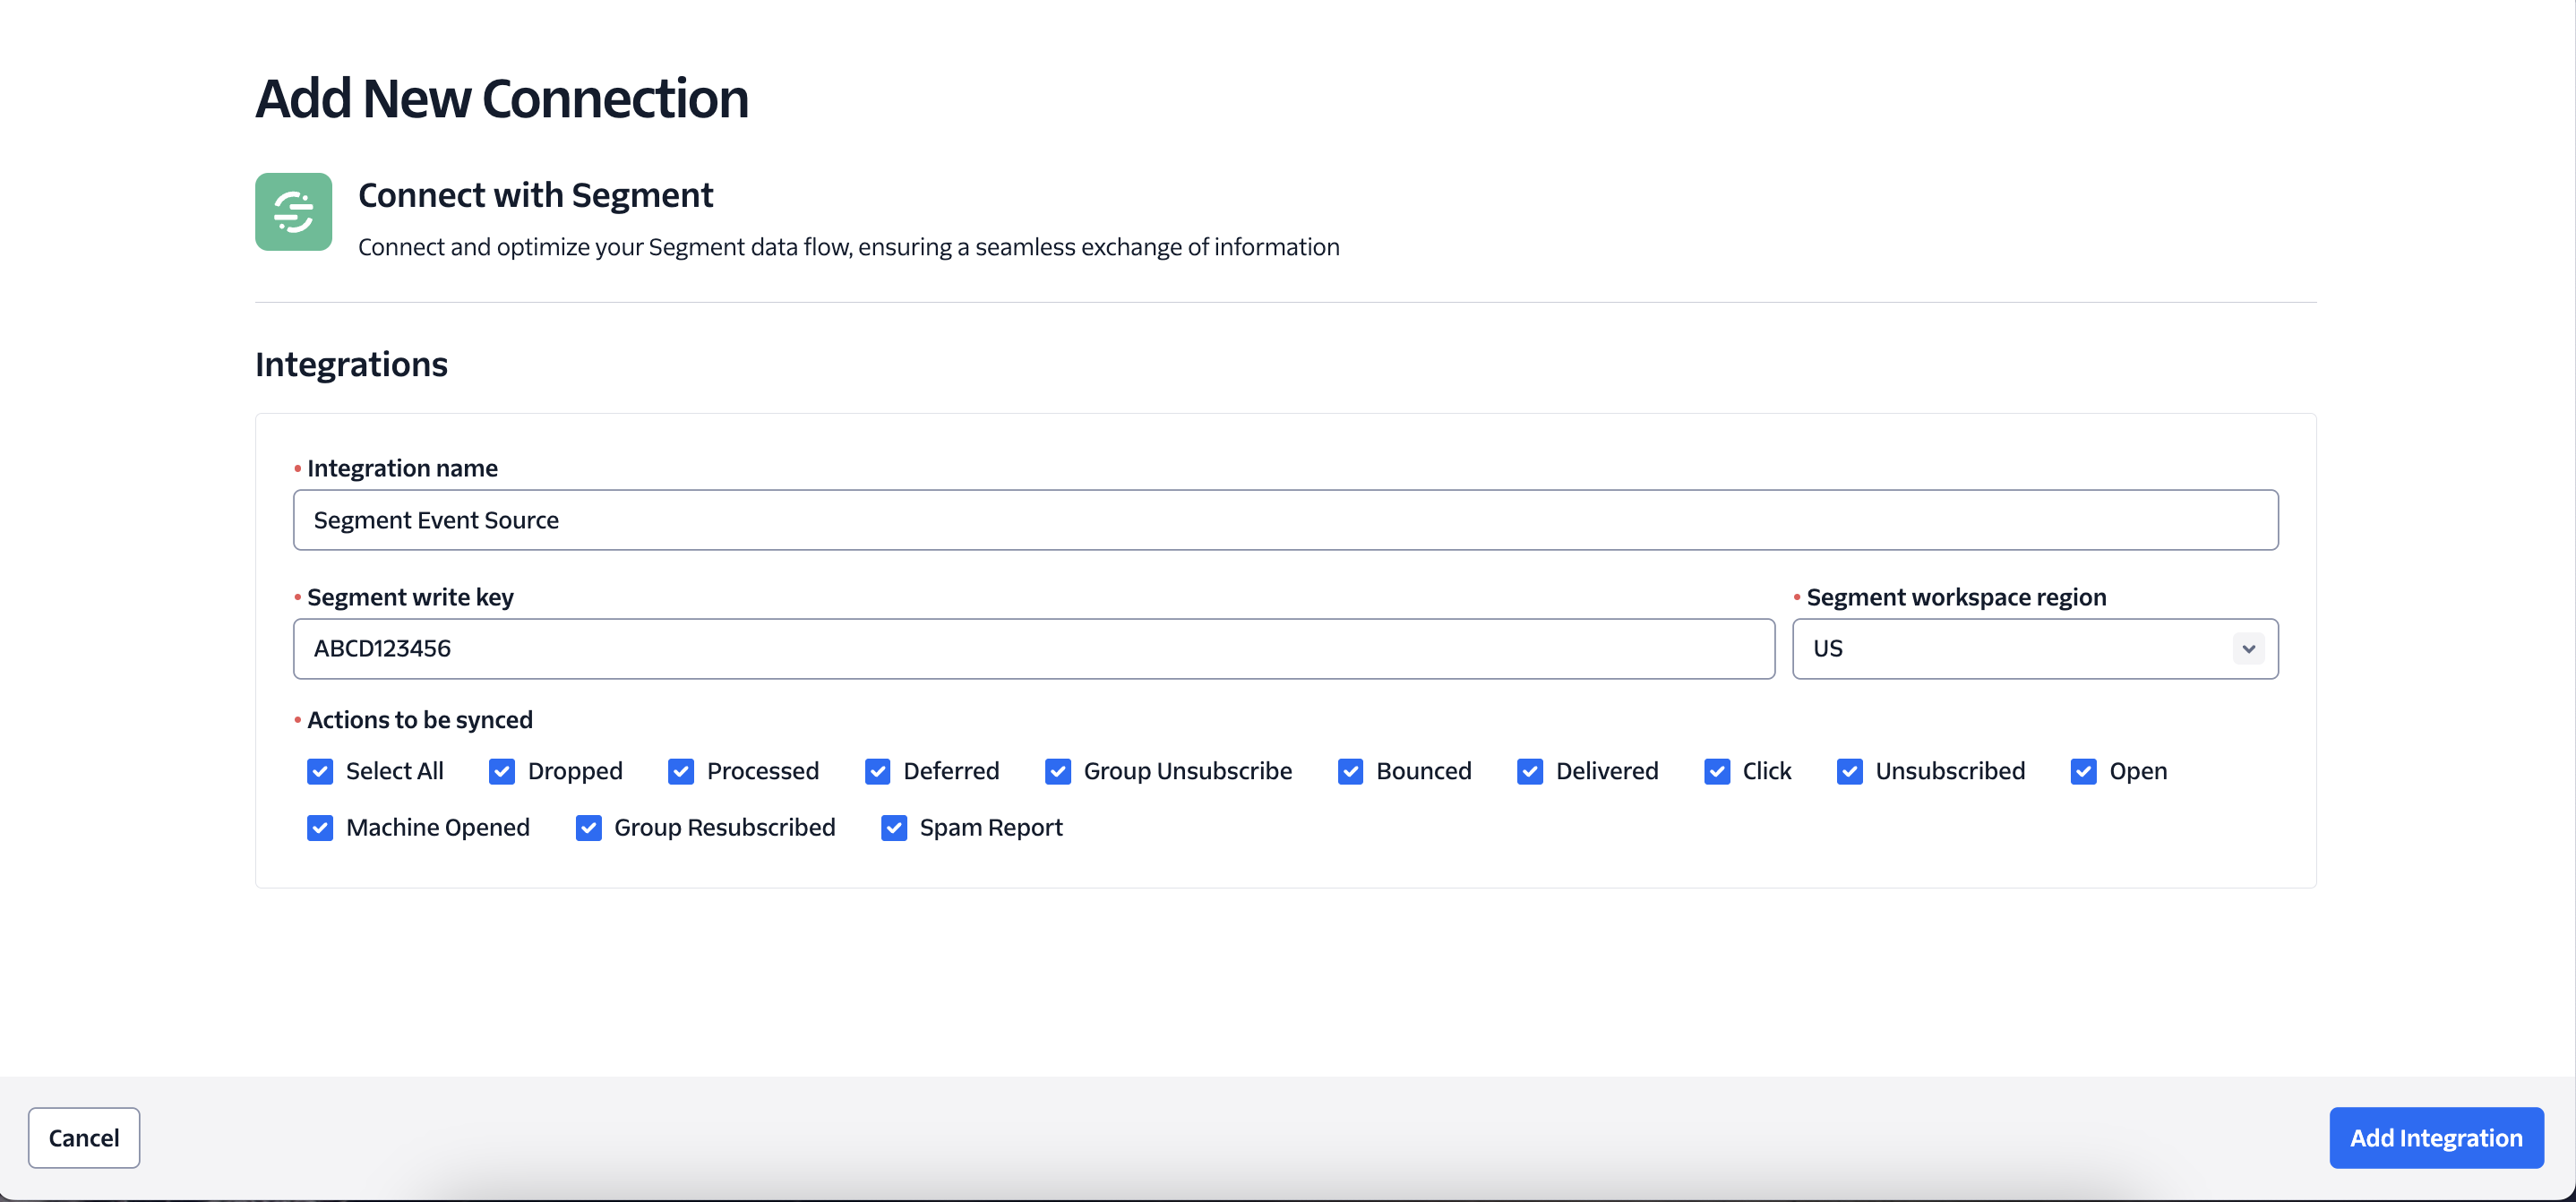Click the region dropdown chevron arrow
This screenshot has height=1202, width=2576.
2248,649
